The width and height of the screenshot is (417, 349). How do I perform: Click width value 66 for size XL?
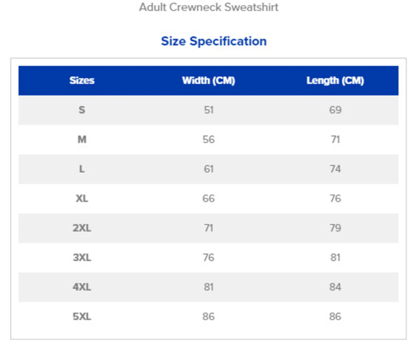209,198
